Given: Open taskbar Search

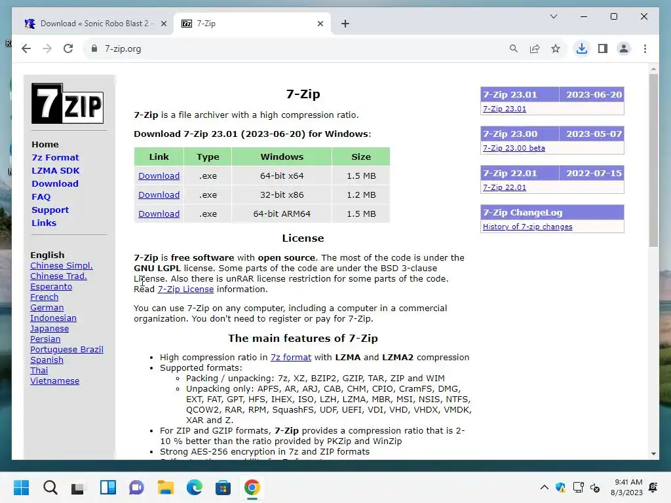Looking at the screenshot, I should point(50,487).
